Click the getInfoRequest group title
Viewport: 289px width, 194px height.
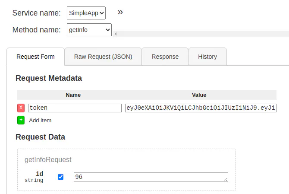point(48,159)
